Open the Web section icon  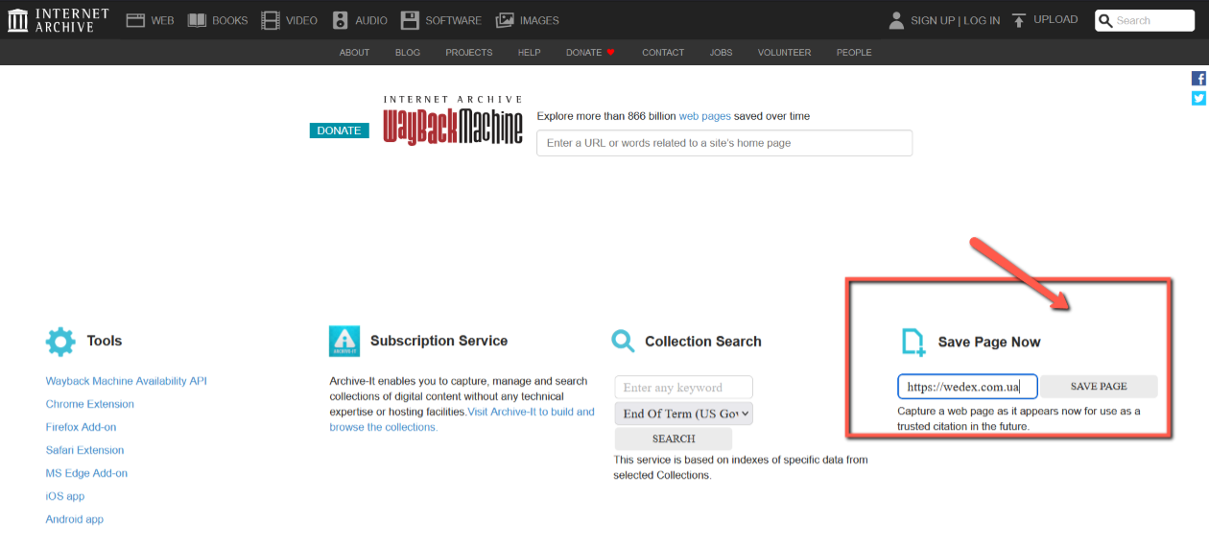[135, 20]
